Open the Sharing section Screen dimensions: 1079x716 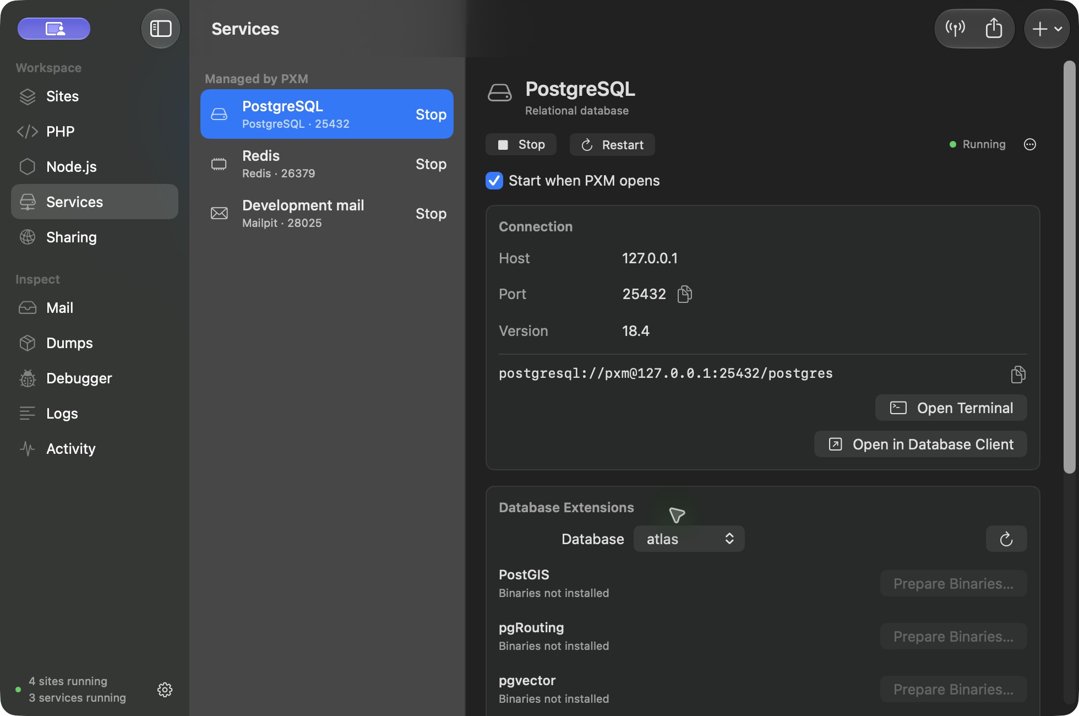point(95,237)
